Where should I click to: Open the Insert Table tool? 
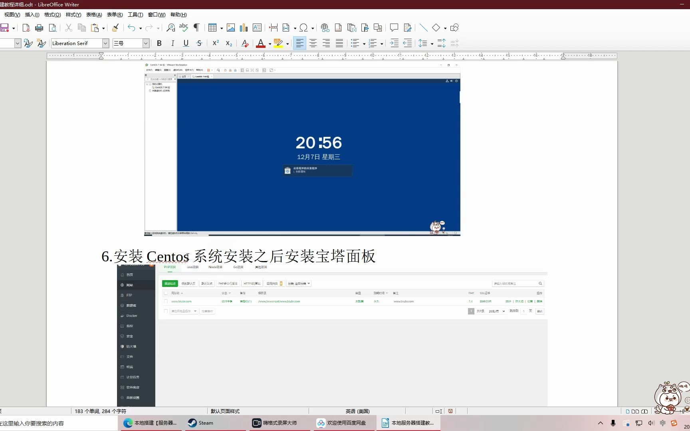pos(212,28)
